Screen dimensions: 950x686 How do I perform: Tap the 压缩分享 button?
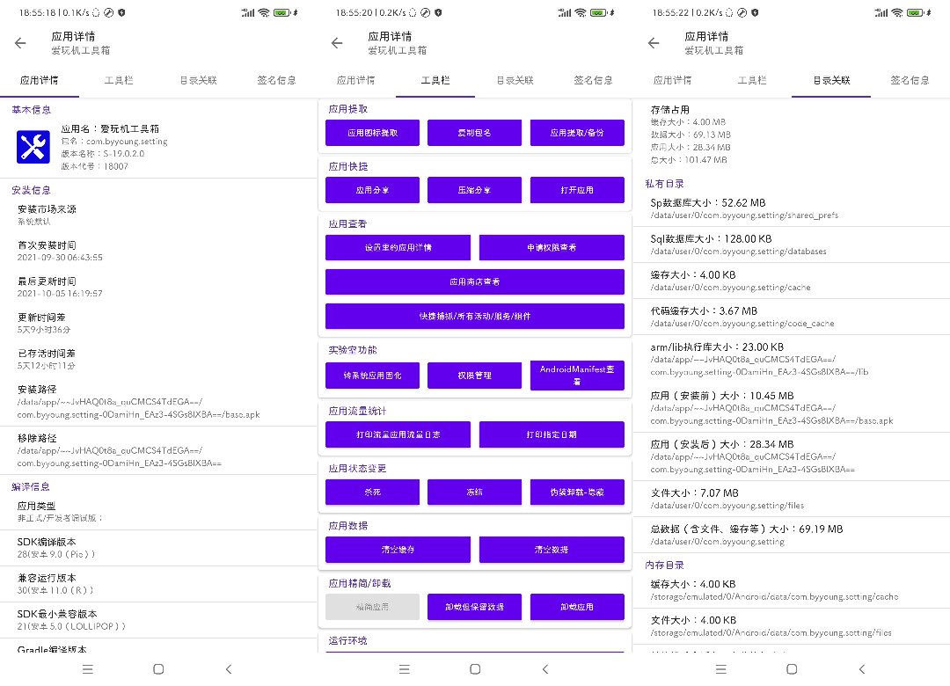(x=475, y=190)
